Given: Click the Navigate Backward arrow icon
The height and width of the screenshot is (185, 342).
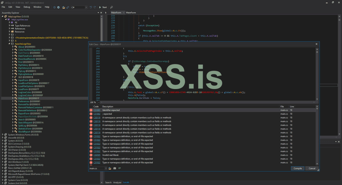Looking at the screenshot, I should pos(55,7).
